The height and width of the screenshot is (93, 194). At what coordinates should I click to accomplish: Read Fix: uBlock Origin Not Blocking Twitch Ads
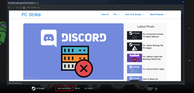click(153, 58)
